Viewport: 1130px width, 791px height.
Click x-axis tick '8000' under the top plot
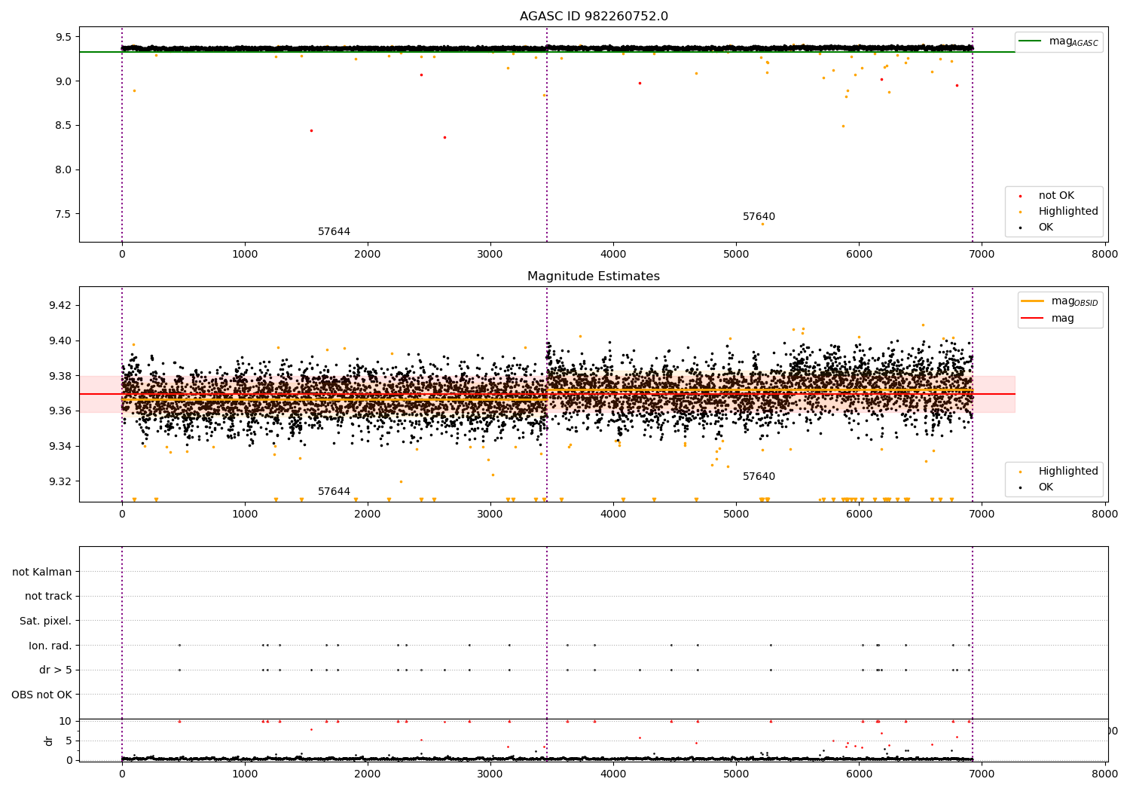click(x=1105, y=255)
